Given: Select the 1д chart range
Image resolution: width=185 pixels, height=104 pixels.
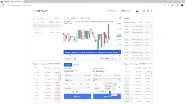Looking at the screenshot, I should point(71,59).
